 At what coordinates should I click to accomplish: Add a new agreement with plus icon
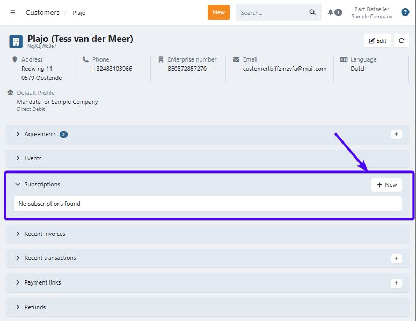pyautogui.click(x=396, y=134)
